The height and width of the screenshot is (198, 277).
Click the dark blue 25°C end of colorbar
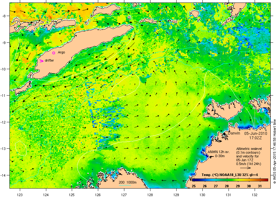[x=193, y=180]
